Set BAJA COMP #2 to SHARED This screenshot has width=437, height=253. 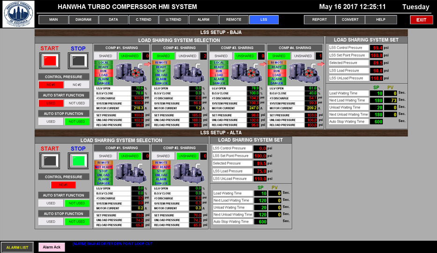pos(163,56)
